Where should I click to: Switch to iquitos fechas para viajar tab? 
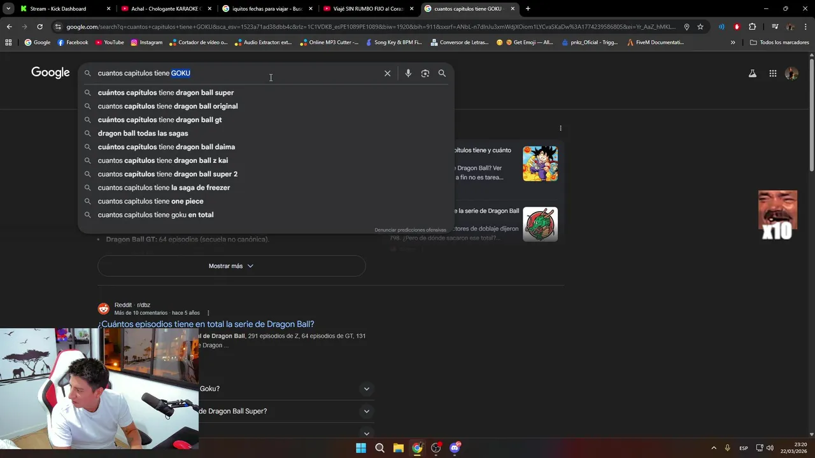[267, 9]
